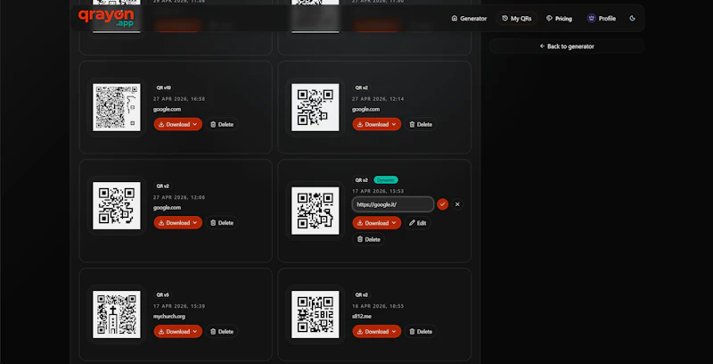The image size is (713, 364).
Task: Click the date 27 APR 2026, 16:58
Action: pyautogui.click(x=179, y=99)
